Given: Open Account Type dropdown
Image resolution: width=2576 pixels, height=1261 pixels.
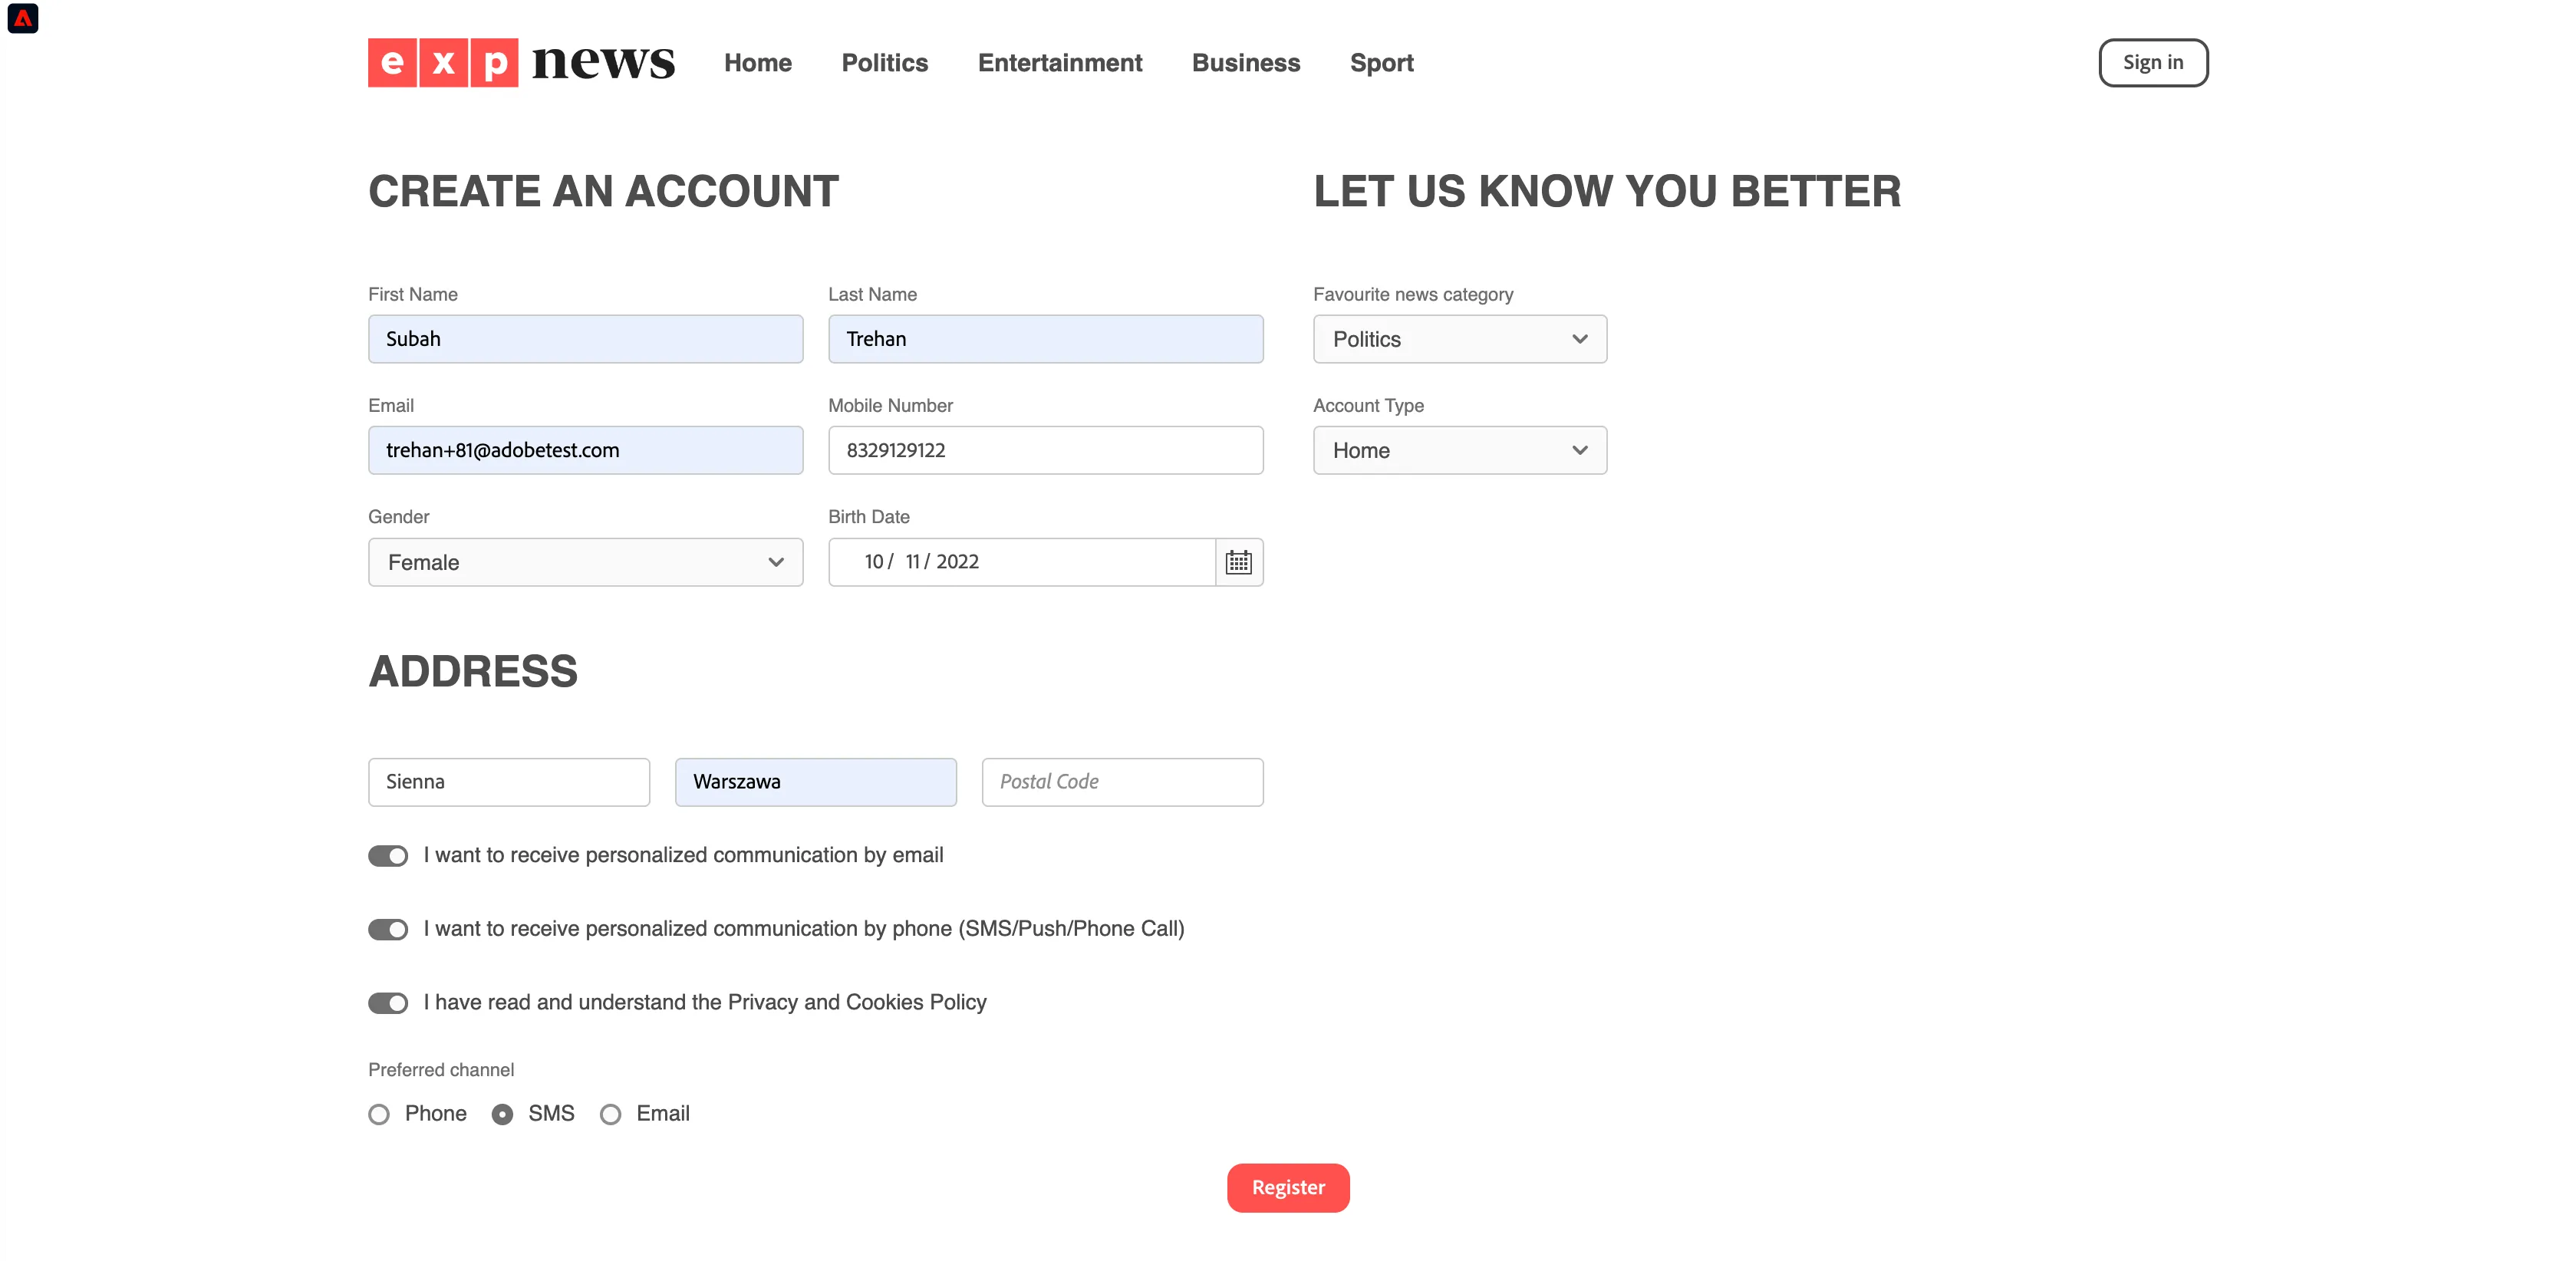Looking at the screenshot, I should [1460, 450].
